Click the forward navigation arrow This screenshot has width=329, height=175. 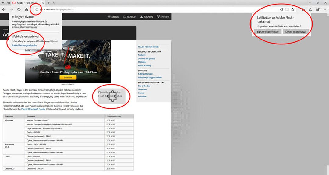(11, 9)
